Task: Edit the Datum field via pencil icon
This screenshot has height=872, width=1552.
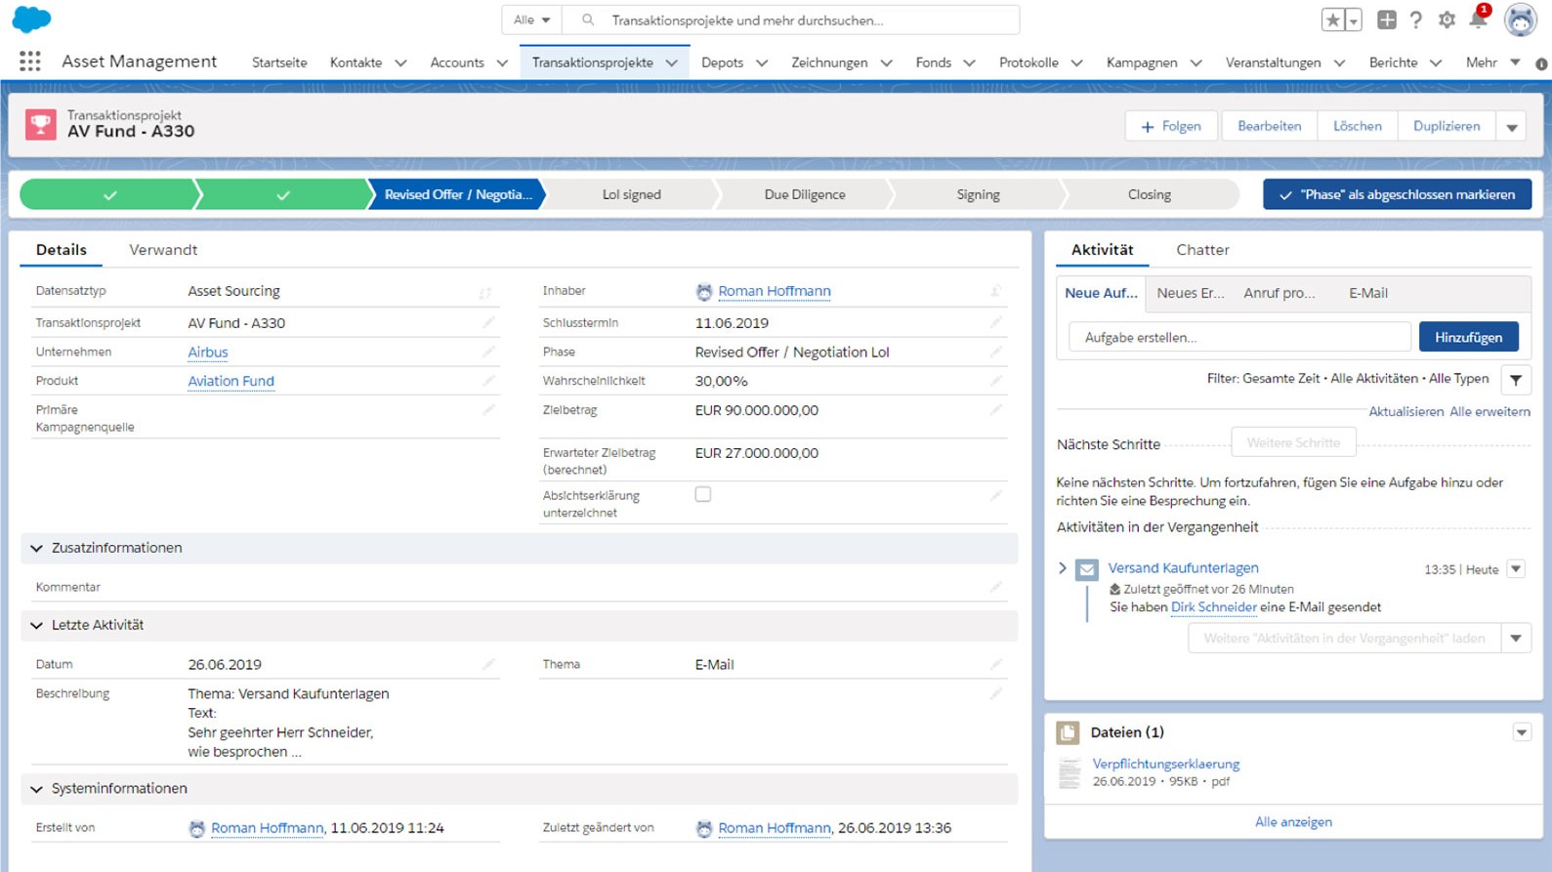Action: click(488, 664)
